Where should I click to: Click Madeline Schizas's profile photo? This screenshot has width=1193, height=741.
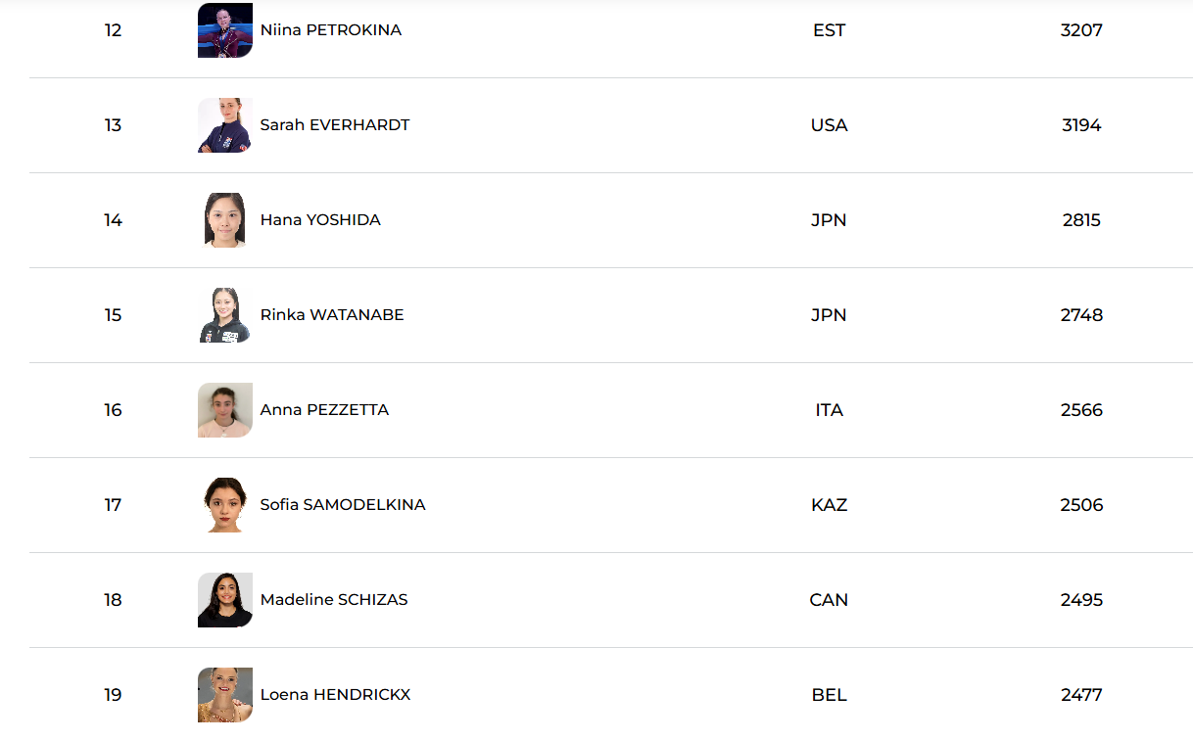pos(225,600)
